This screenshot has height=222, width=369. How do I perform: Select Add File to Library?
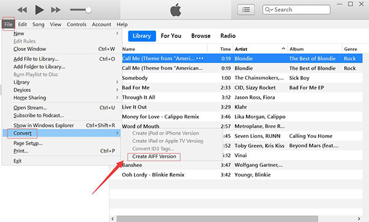pyautogui.click(x=62, y=59)
